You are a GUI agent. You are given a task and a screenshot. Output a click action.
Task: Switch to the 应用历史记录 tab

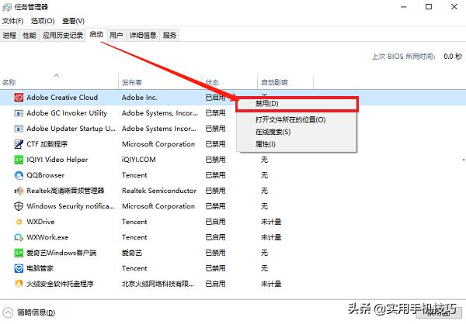63,36
